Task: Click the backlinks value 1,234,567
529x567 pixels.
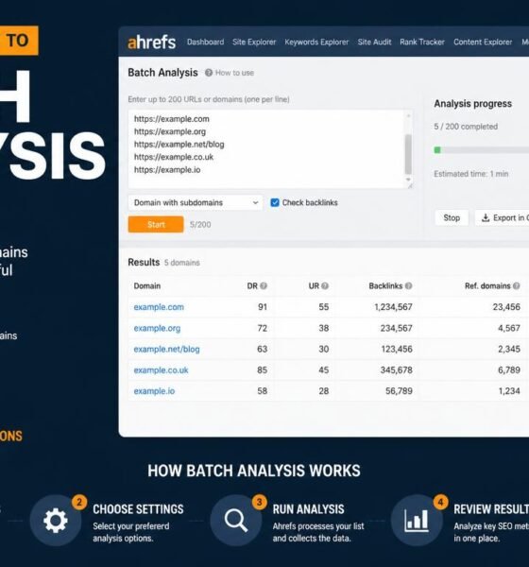Action: pyautogui.click(x=393, y=307)
